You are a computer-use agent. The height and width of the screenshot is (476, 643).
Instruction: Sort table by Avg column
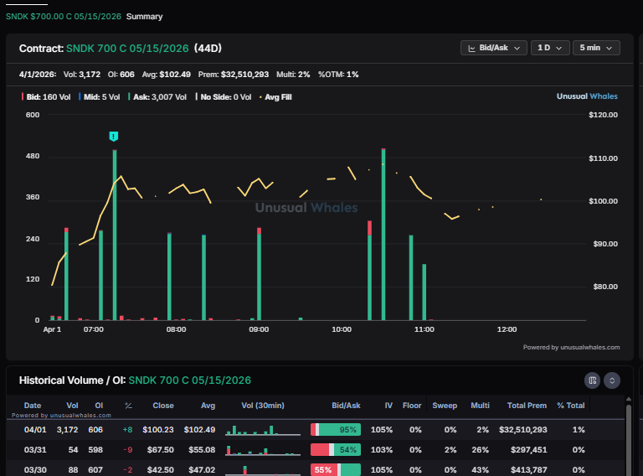(208, 406)
